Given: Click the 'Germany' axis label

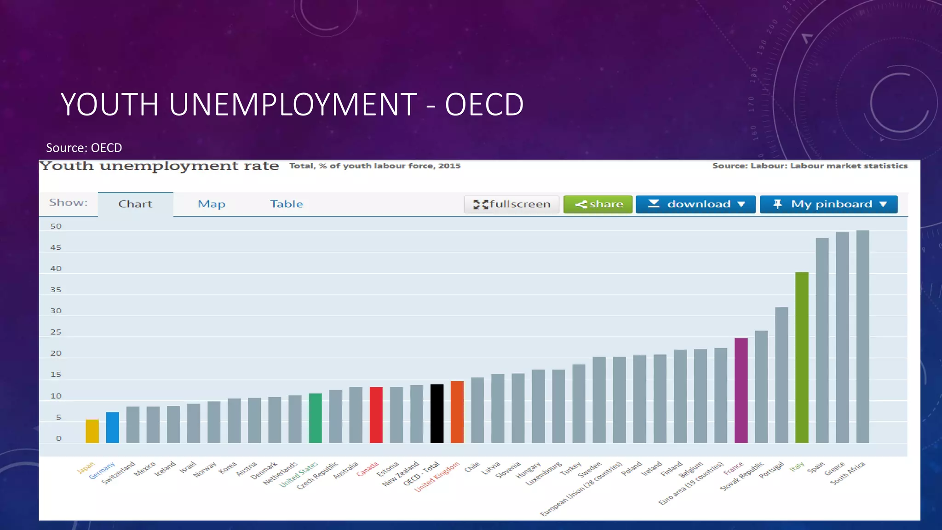Looking at the screenshot, I should (x=102, y=471).
